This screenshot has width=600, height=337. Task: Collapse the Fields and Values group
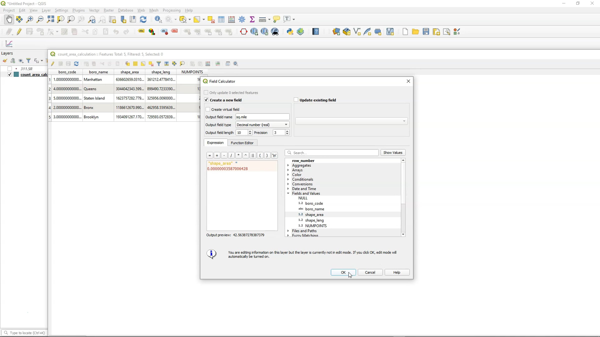pos(288,193)
